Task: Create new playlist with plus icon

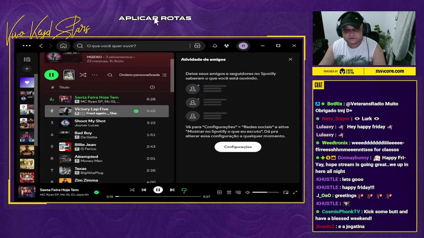Action: pos(27,69)
